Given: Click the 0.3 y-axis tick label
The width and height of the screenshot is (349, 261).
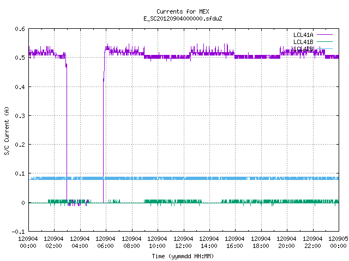Looking at the screenshot, I should (20, 116).
